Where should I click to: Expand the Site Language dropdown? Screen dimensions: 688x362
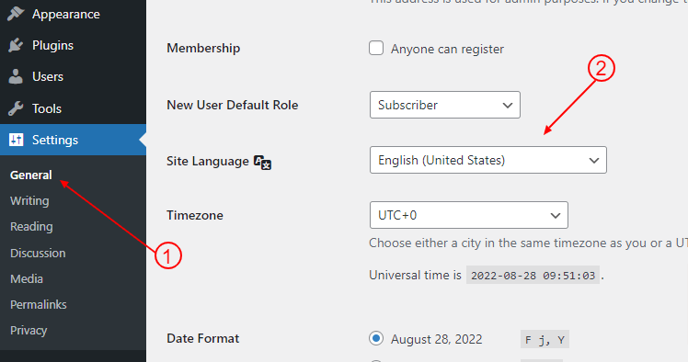488,160
